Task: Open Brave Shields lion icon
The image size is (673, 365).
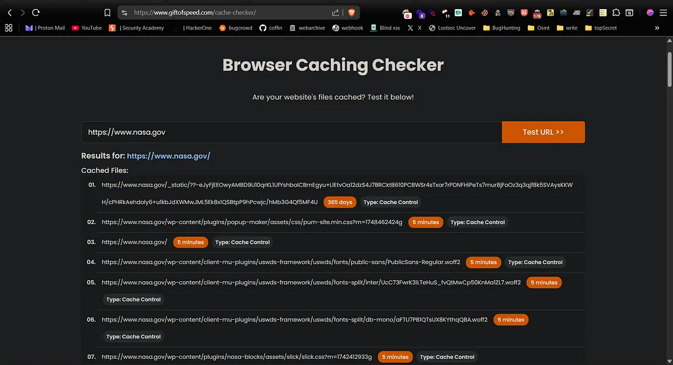Action: pos(352,13)
